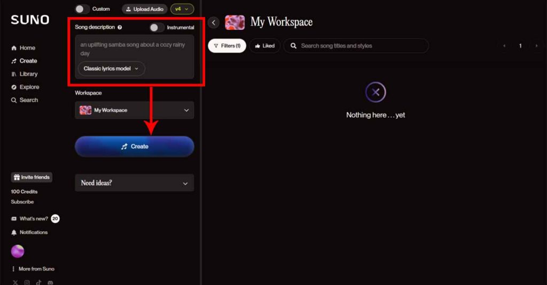This screenshot has height=285, width=547.
Task: Click the Nothing here X circle icon
Action: point(376,92)
